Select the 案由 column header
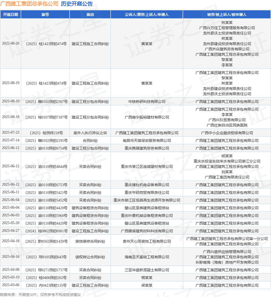271x297 pixels. coord(90,15)
